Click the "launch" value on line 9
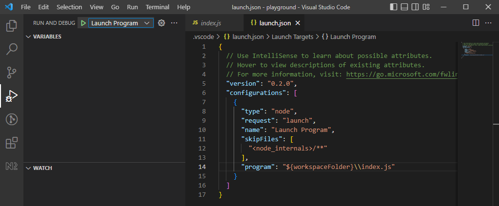Image resolution: width=499 pixels, height=206 pixels. [x=297, y=120]
